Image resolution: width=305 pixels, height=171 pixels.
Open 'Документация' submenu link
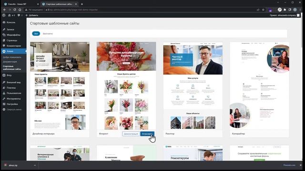click(x=10, y=62)
